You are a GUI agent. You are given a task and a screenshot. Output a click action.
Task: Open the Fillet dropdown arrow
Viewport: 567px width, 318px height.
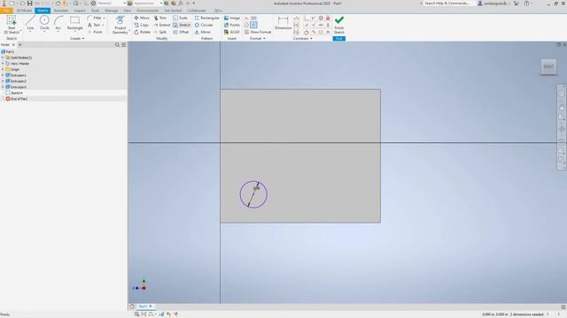[x=105, y=18]
